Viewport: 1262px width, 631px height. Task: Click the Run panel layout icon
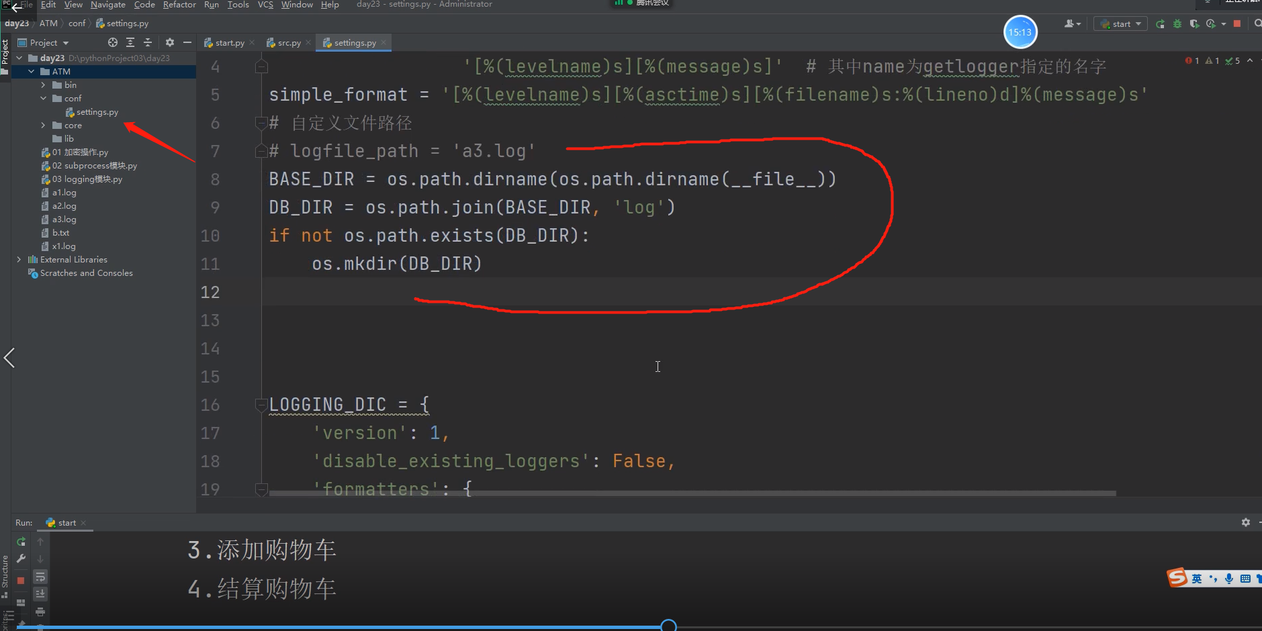click(x=21, y=602)
